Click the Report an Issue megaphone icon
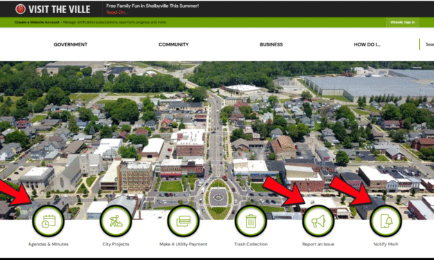This screenshot has width=434, height=260. [318, 221]
